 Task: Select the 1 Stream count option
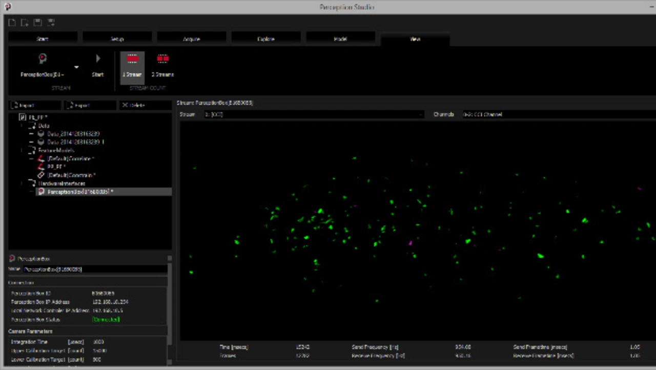tap(132, 67)
